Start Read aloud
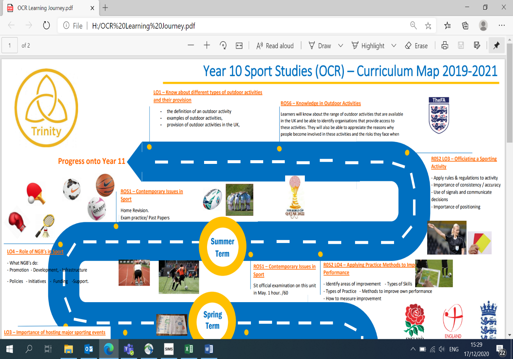 click(275, 46)
